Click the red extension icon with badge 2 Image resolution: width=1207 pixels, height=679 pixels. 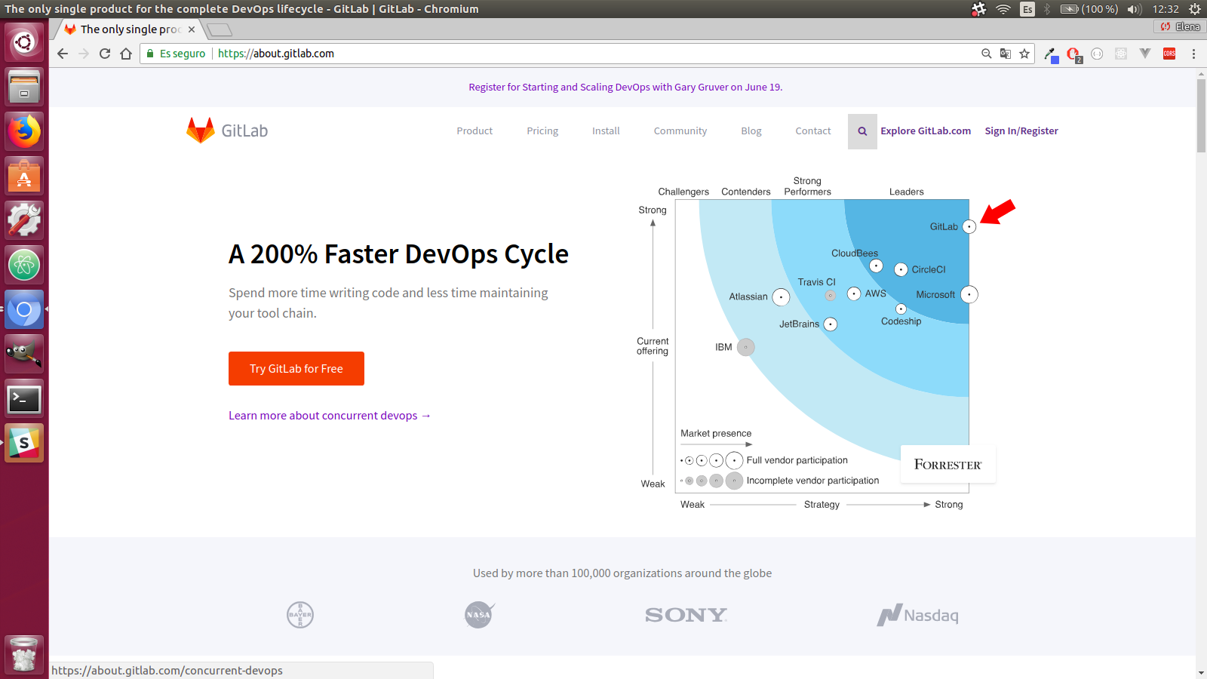pyautogui.click(x=1073, y=54)
